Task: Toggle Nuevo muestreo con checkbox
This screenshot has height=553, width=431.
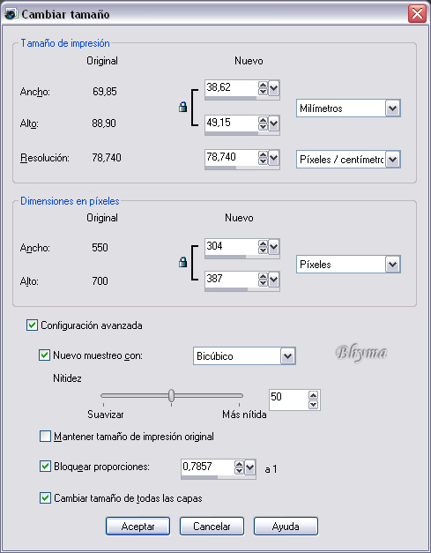Action: pyautogui.click(x=44, y=355)
